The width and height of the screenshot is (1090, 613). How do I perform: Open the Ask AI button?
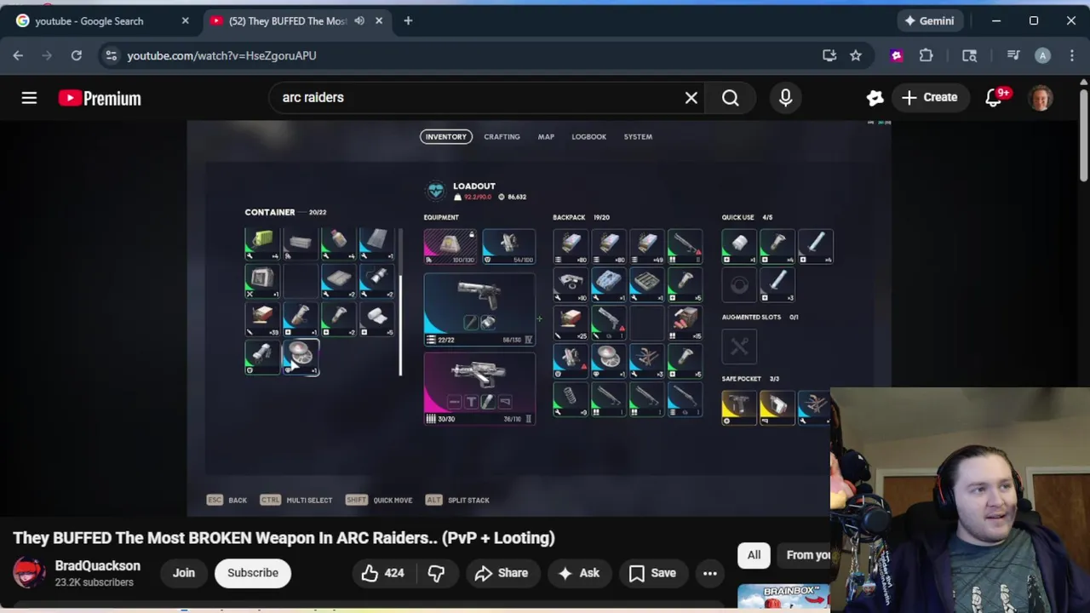(x=579, y=573)
